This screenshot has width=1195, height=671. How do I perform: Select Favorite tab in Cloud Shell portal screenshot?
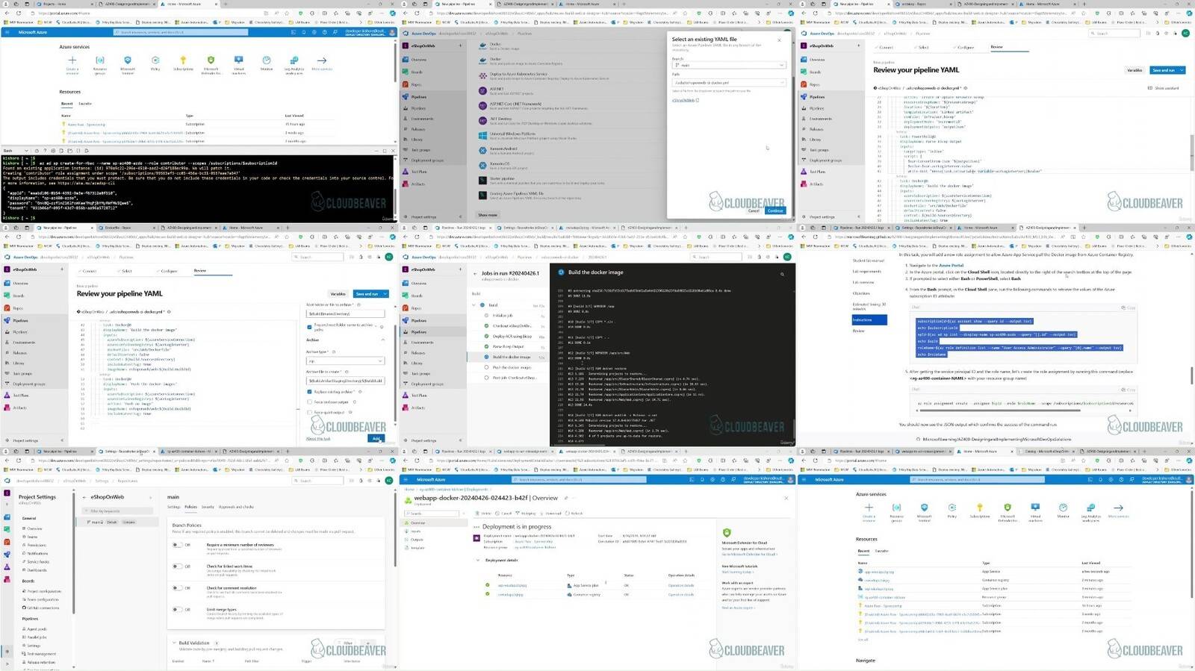pos(85,104)
